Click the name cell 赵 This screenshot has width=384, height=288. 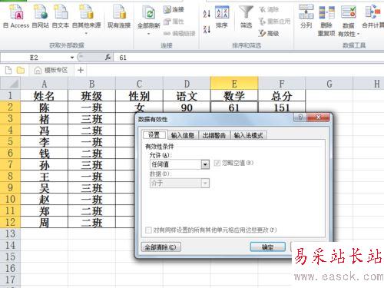click(x=44, y=200)
